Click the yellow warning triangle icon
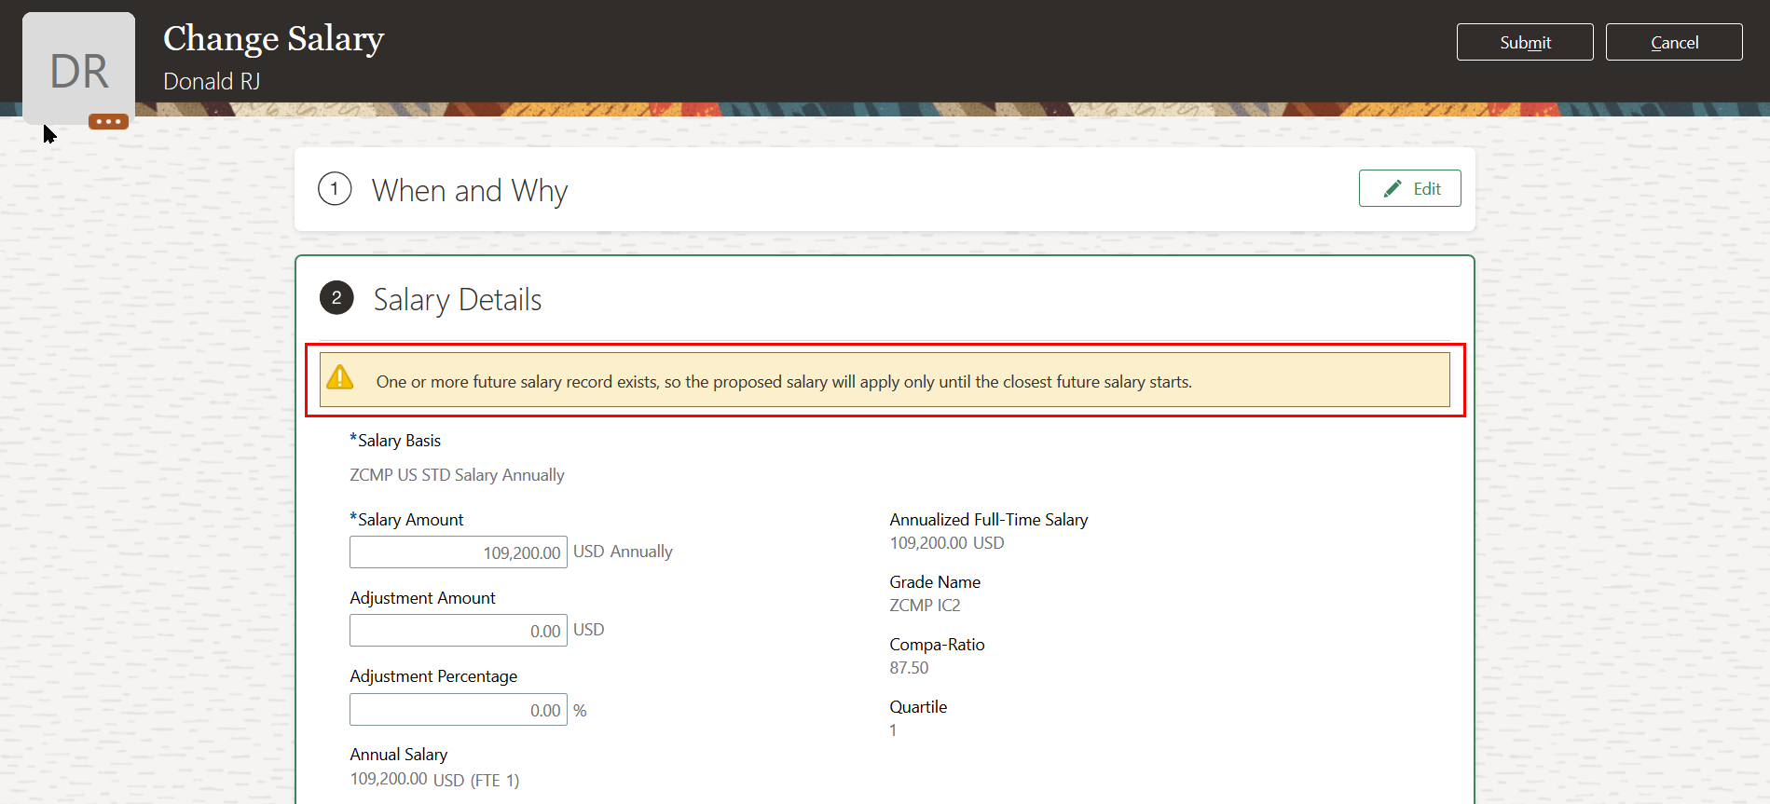Image resolution: width=1770 pixels, height=804 pixels. [x=340, y=377]
